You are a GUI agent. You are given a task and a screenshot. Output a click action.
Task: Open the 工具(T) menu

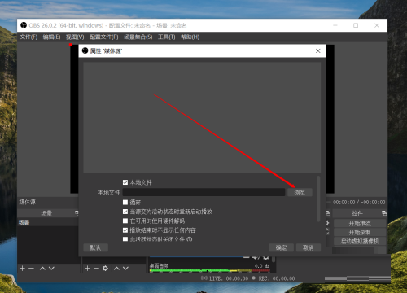click(167, 37)
